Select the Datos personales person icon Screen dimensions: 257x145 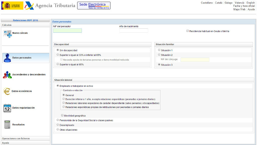(7, 58)
